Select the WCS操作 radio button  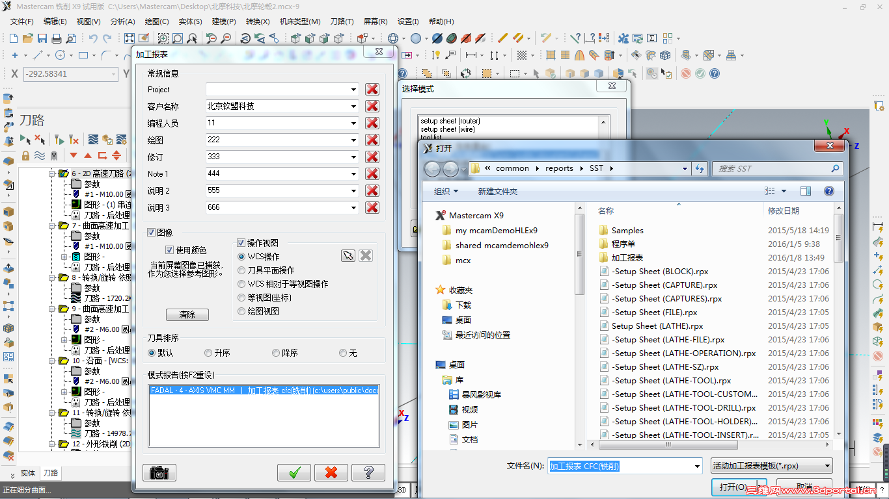point(242,257)
